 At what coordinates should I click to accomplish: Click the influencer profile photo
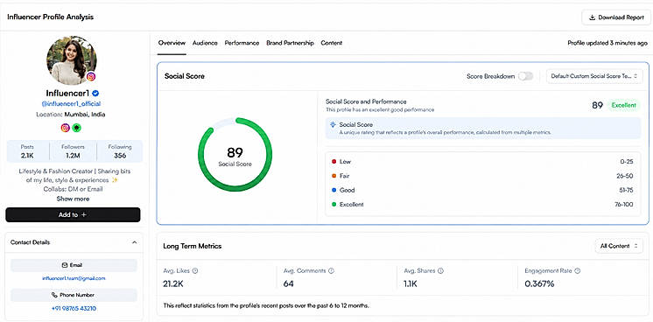(72, 60)
